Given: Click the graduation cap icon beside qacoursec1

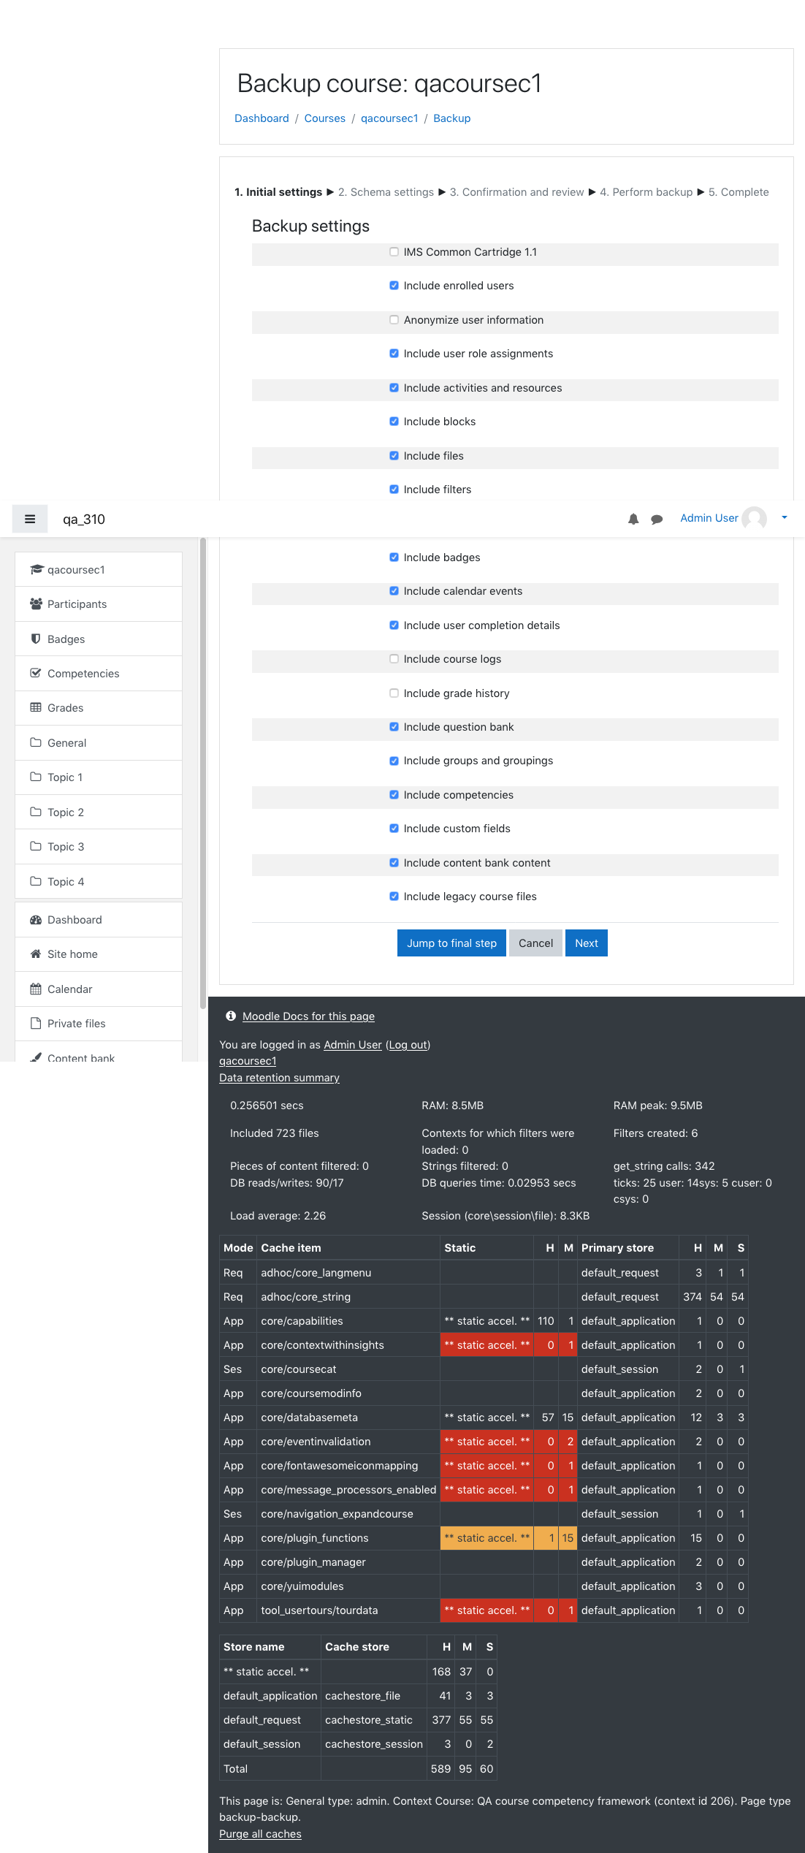Looking at the screenshot, I should (x=37, y=569).
